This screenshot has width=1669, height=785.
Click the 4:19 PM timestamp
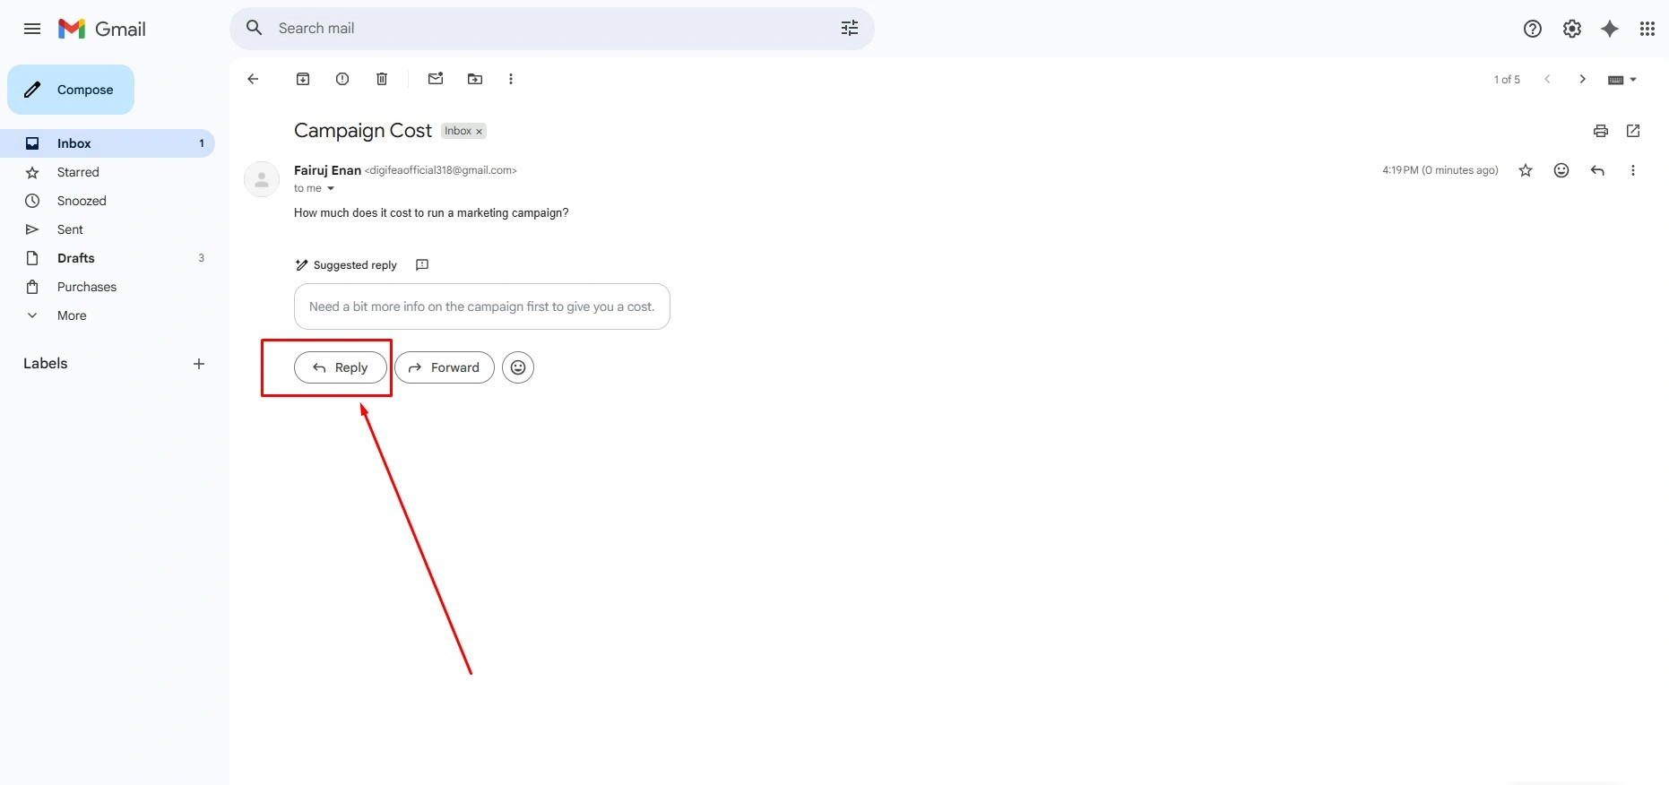click(x=1440, y=170)
